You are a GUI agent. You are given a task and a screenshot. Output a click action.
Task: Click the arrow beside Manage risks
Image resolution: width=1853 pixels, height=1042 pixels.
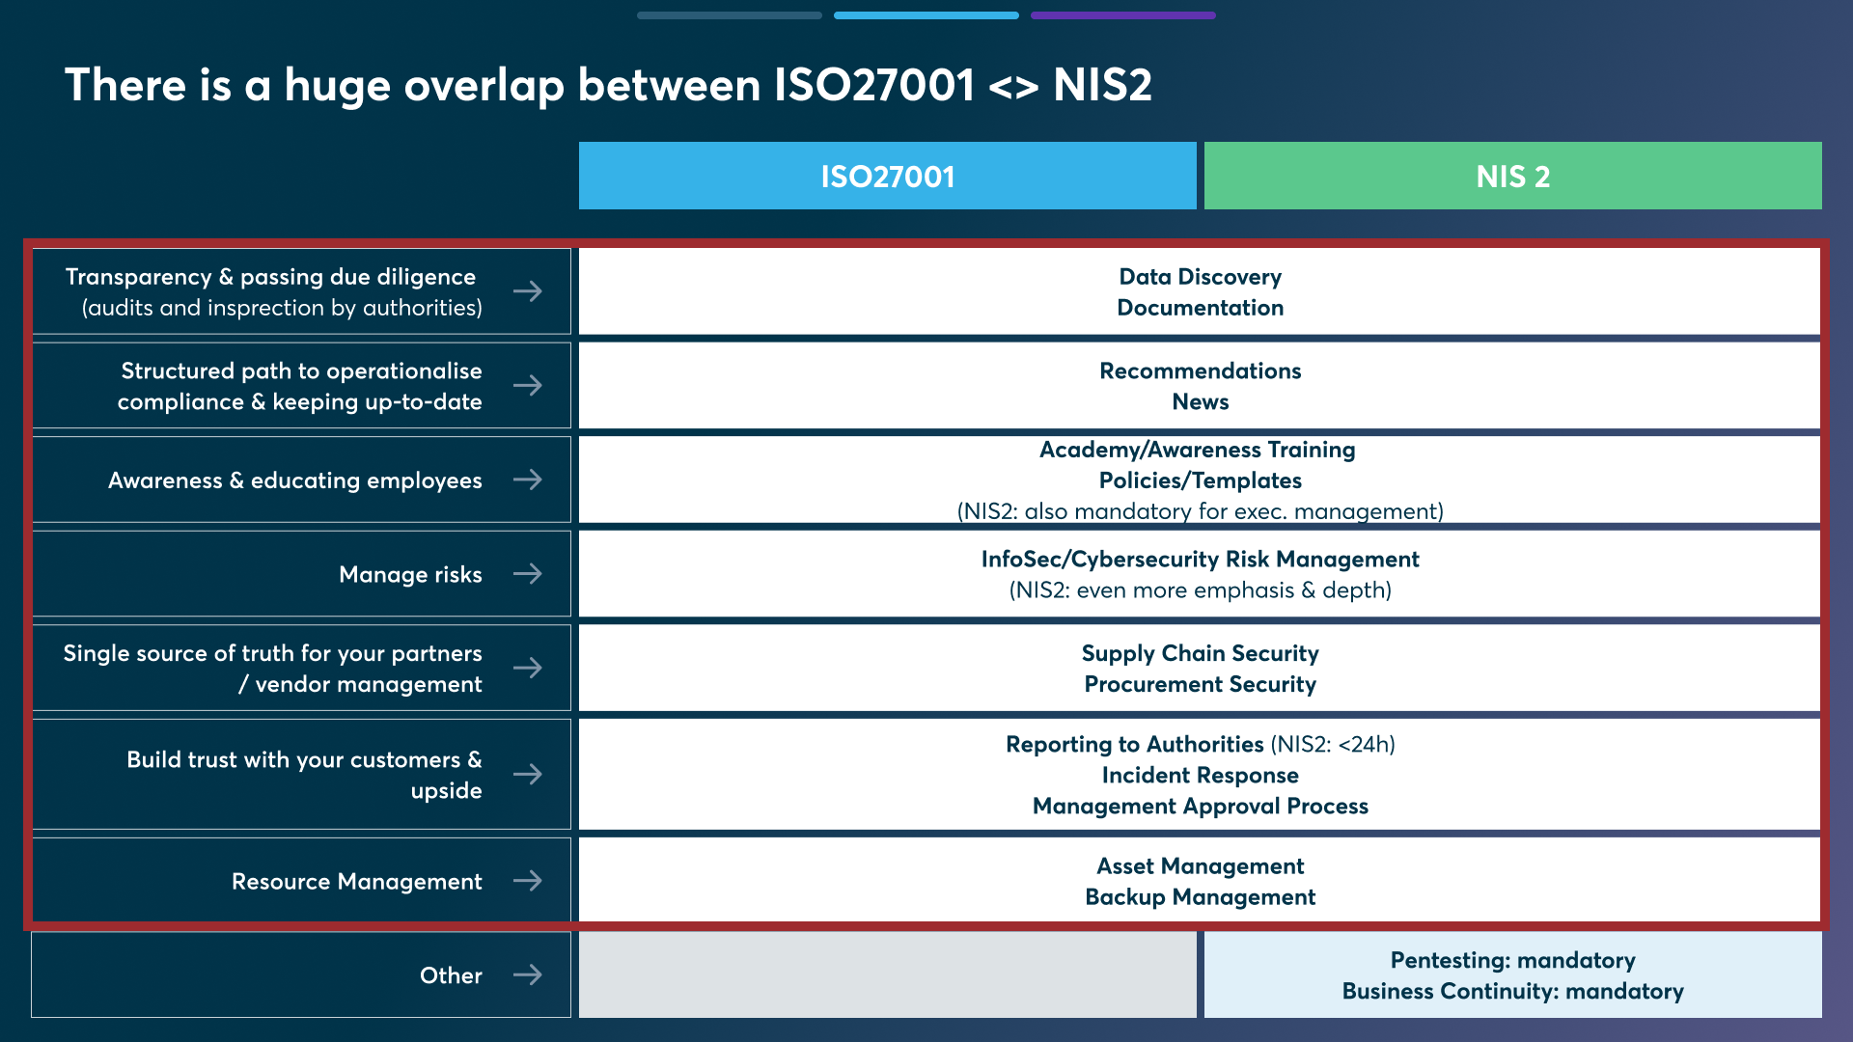click(528, 574)
